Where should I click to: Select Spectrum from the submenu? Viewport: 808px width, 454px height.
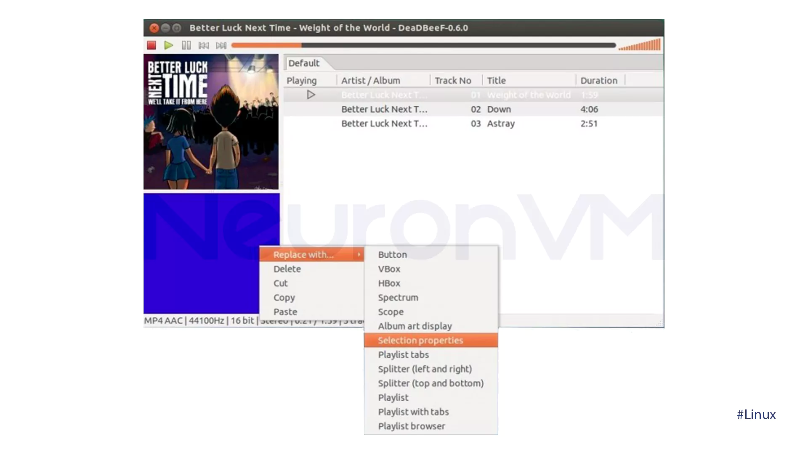[x=431, y=298]
